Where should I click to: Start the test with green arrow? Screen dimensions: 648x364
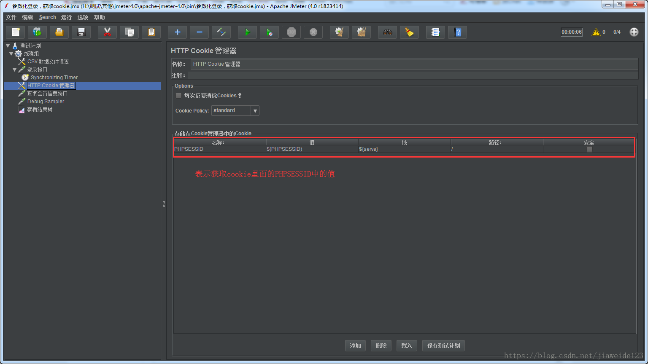(x=247, y=32)
